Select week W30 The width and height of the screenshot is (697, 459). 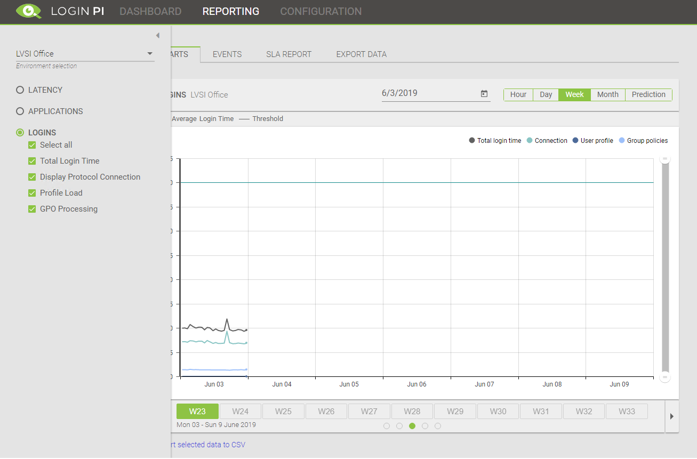(x=498, y=412)
